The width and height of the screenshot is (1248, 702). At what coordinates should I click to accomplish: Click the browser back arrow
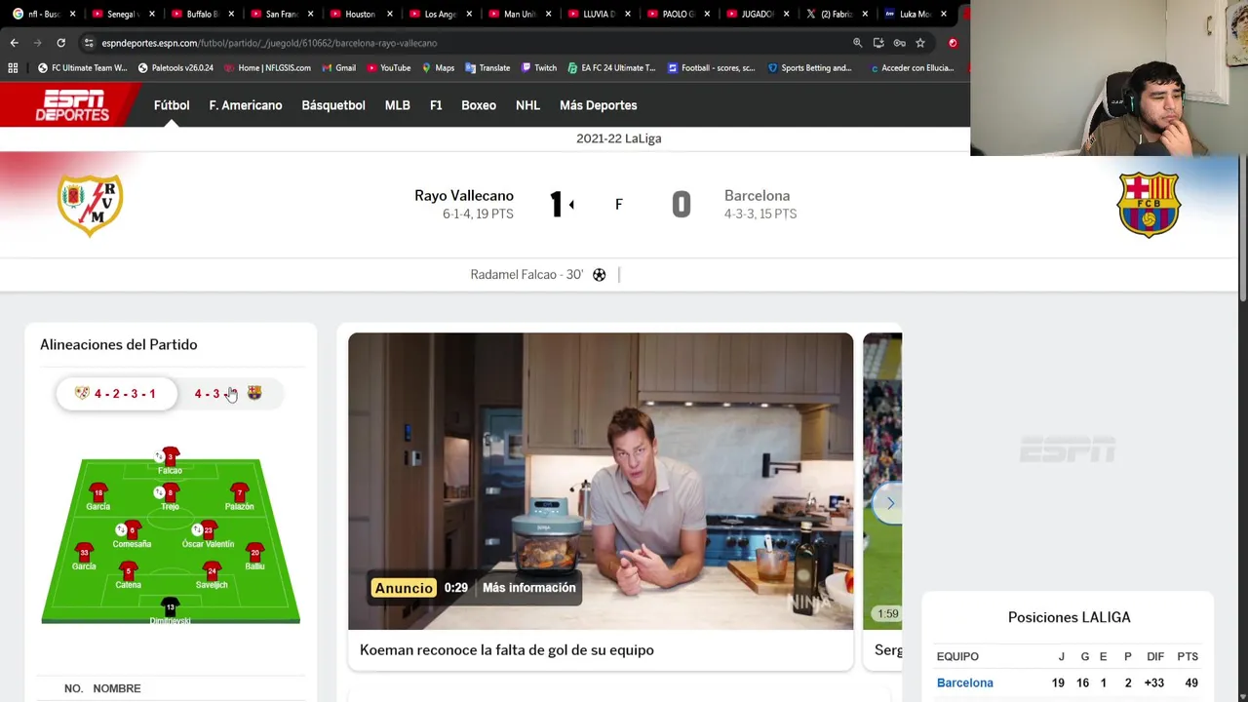coord(14,43)
